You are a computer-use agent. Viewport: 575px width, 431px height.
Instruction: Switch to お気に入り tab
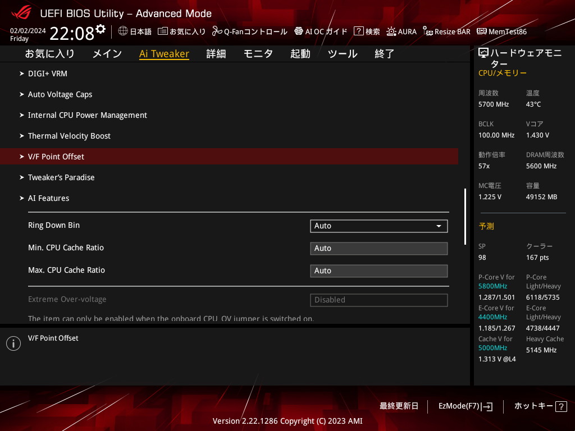(x=49, y=54)
